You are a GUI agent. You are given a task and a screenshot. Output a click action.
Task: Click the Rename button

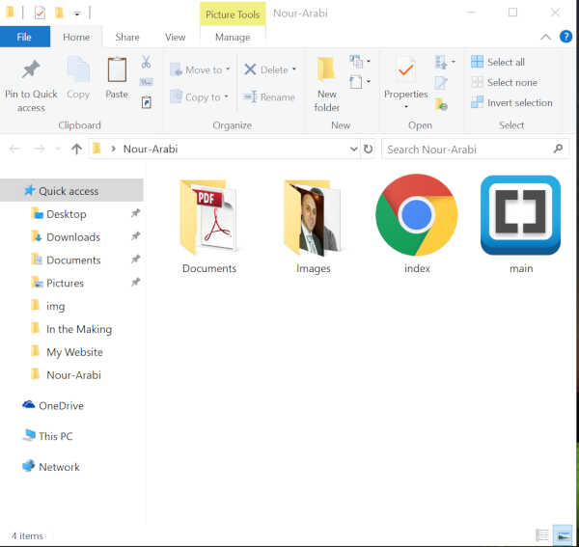(269, 97)
